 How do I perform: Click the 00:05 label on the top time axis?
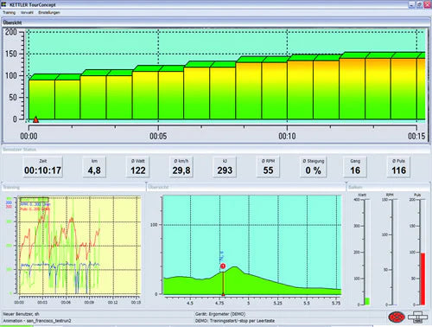pyautogui.click(x=158, y=136)
